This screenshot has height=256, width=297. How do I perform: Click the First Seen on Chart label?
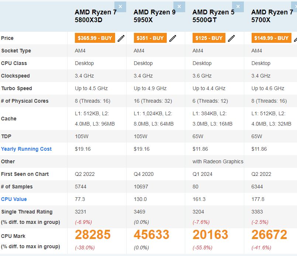click(x=25, y=174)
